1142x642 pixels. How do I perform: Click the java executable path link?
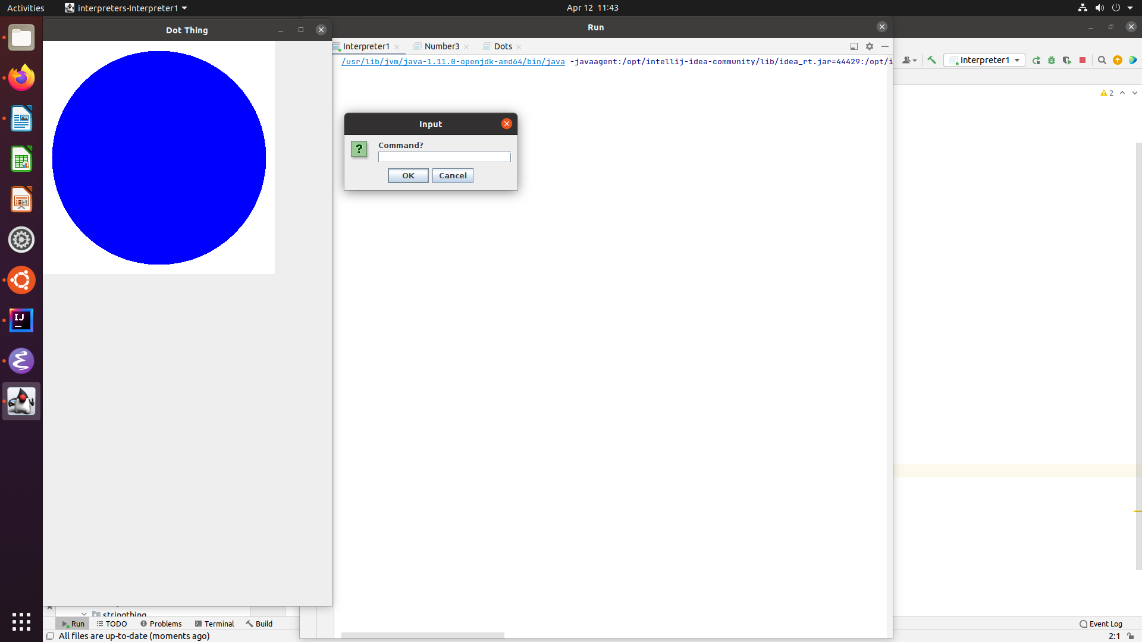click(453, 62)
